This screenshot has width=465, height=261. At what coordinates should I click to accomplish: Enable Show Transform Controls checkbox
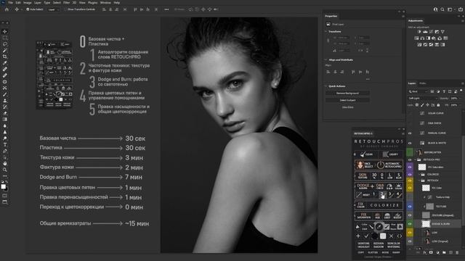[x=66, y=9]
